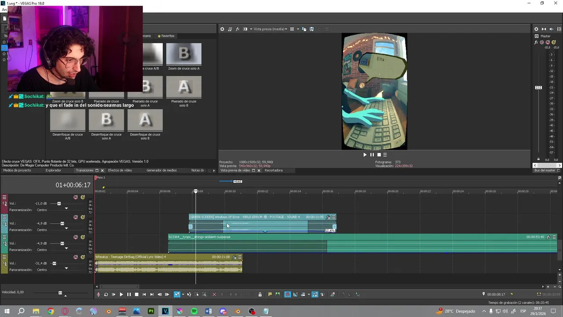Toggle snapping magnet in timeline toolbar
This screenshot has width=563, height=317.
pos(288,295)
